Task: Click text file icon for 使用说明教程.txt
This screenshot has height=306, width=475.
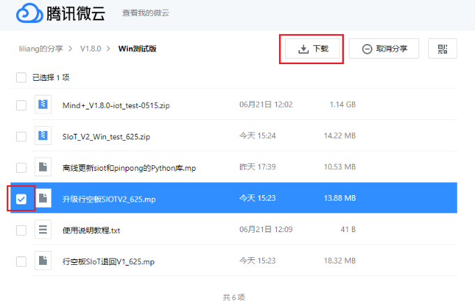Action: coord(43,229)
